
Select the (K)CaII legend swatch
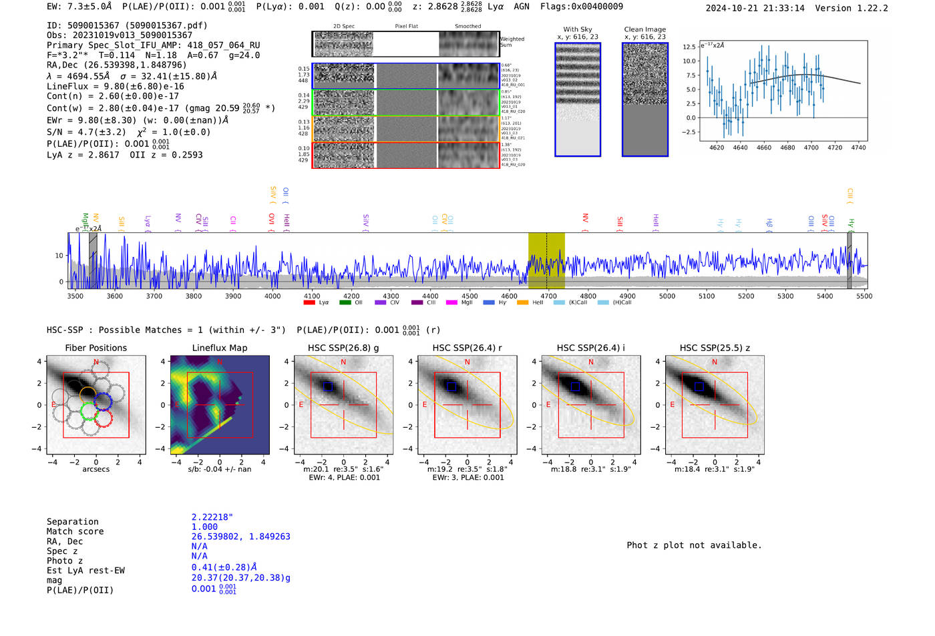(559, 302)
